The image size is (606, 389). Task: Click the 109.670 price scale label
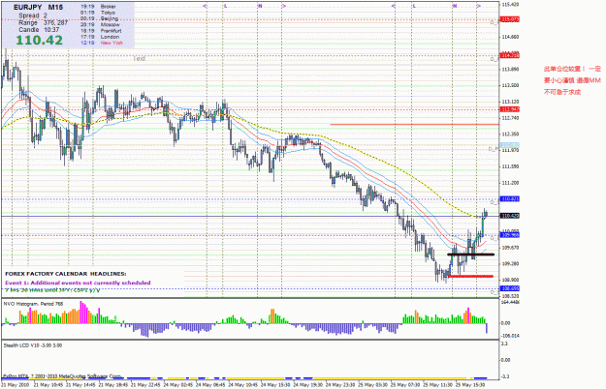coord(510,248)
